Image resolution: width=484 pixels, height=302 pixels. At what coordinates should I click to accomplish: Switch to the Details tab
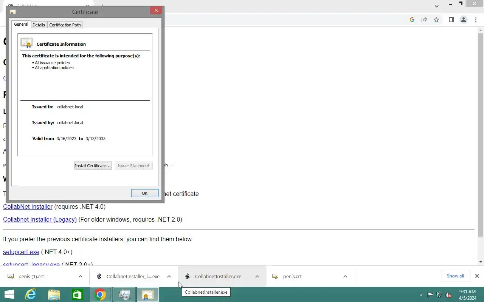tap(39, 25)
